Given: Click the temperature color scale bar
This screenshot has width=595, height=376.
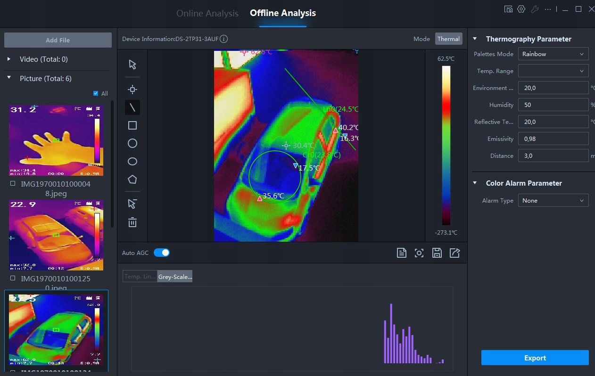Looking at the screenshot, I should click(x=446, y=145).
